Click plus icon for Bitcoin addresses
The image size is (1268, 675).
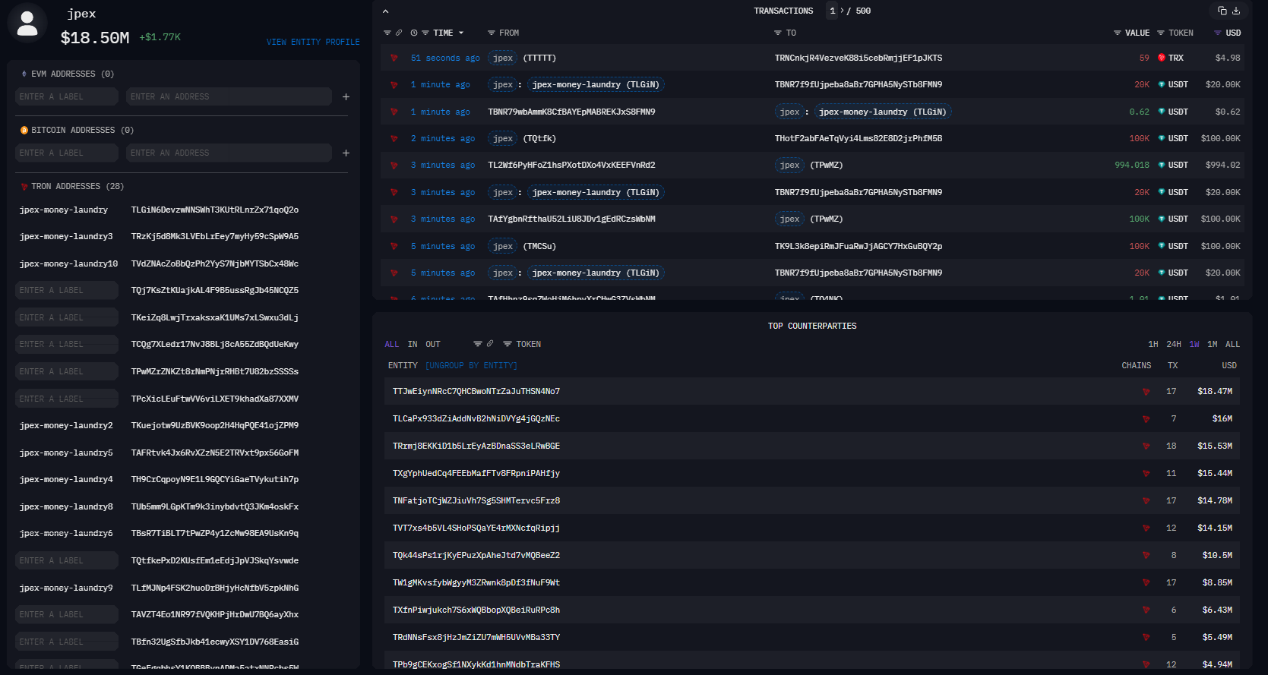(x=346, y=153)
